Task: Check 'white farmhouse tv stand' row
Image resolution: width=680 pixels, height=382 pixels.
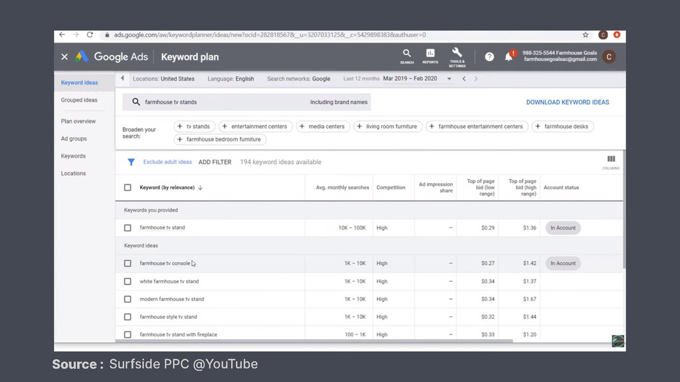Action: [127, 281]
